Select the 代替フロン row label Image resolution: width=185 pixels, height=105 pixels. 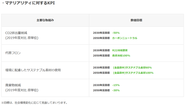click(x=13, y=53)
